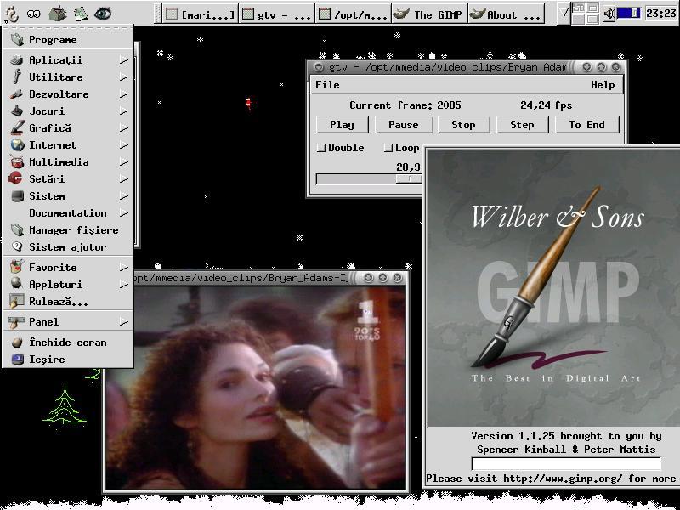Click the Eyes applet on the panel
Screen dimensions: 680x510
click(33, 13)
